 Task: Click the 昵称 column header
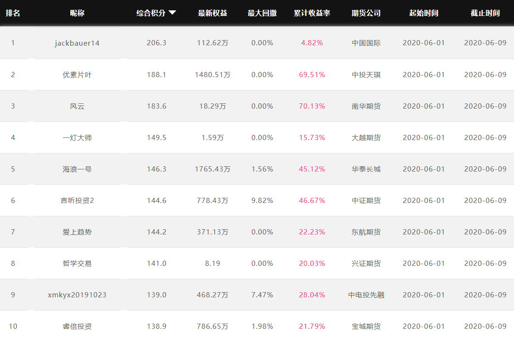pyautogui.click(x=77, y=13)
